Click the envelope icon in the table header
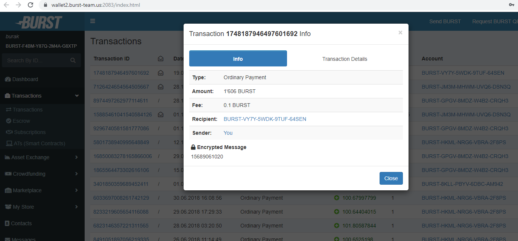Screen dimensions: 518x241 [161, 59]
